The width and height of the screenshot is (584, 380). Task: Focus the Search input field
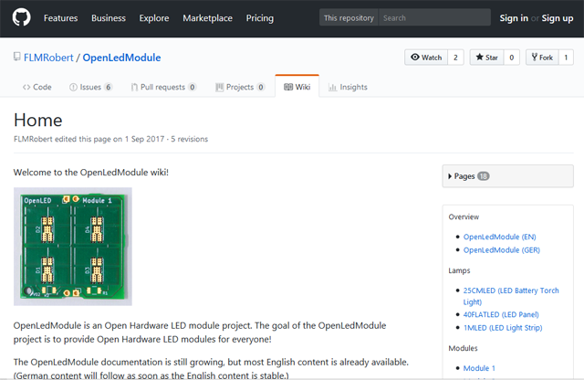point(433,17)
